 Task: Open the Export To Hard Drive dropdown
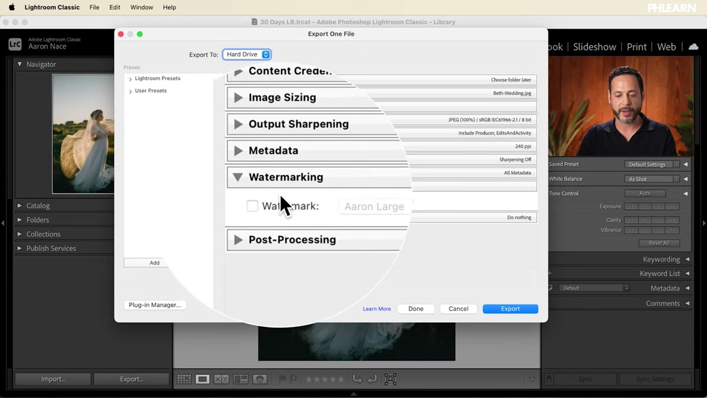(247, 54)
